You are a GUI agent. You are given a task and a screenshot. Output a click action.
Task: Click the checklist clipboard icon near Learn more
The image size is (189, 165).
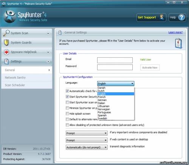coord(178,43)
